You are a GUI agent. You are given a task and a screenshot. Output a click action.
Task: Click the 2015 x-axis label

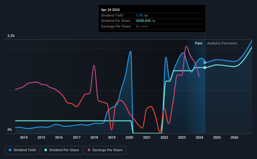[x=41, y=137]
